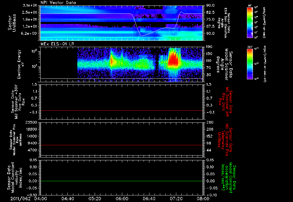Click the 60.0 sun elevation tick label
Viewport: 293px width, 202px height.
click(210, 33)
